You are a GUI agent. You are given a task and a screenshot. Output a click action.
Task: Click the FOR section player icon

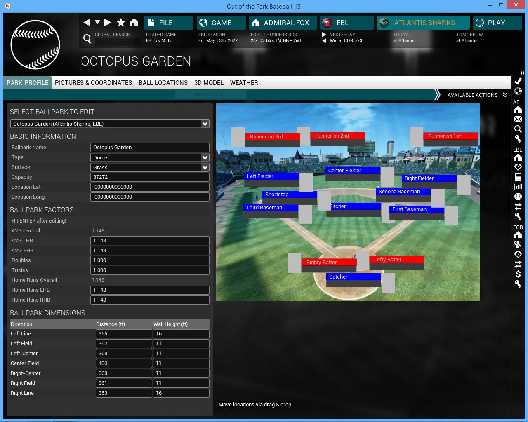[x=518, y=244]
